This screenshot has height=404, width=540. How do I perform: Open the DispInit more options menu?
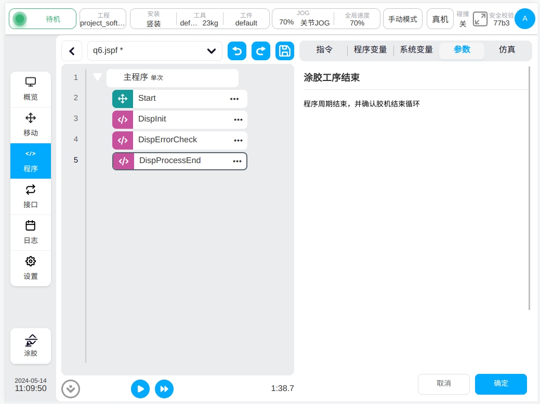click(238, 119)
